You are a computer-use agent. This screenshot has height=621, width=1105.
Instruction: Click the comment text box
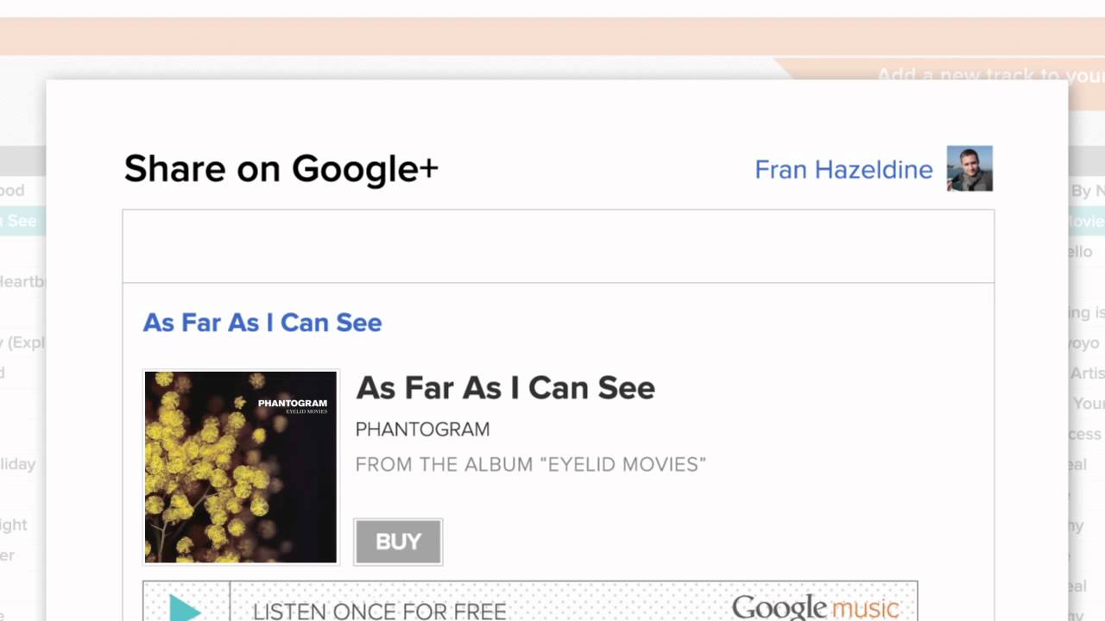(x=558, y=247)
